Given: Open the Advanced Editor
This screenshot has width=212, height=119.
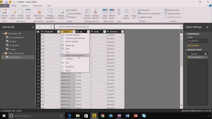Looking at the screenshot, I should (x=74, y=14).
